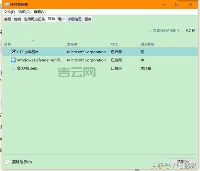200x171 pixels.
Task: Click Microsoft Corporation publisher of Windows Defender
Action: point(86,60)
